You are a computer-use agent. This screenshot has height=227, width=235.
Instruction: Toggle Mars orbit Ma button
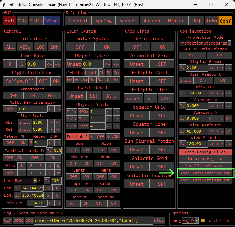[x=85, y=80]
